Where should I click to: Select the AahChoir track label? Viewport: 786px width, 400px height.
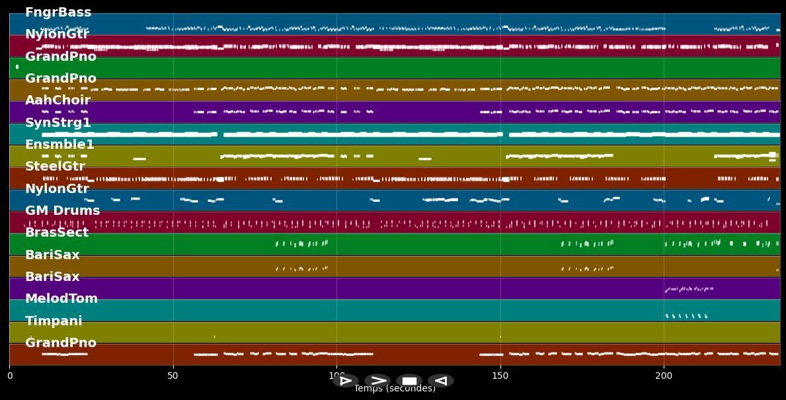[58, 100]
